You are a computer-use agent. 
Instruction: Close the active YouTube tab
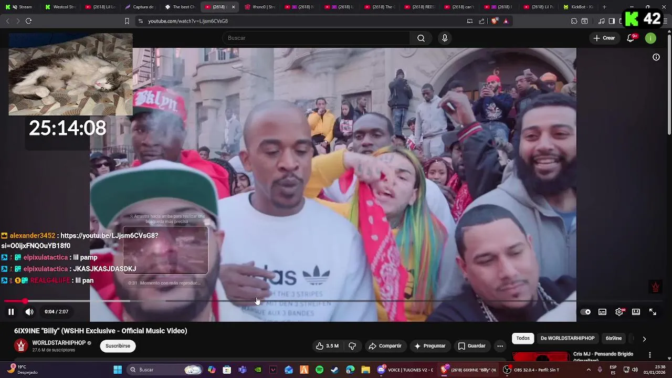[234, 7]
